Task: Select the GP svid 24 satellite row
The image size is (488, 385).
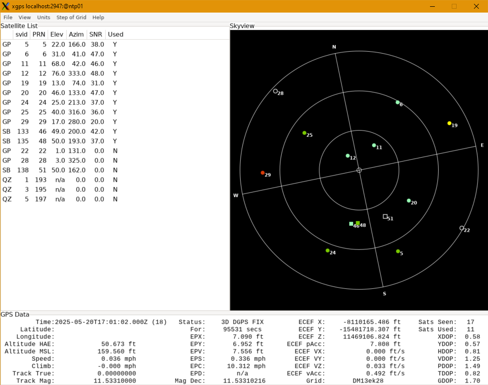Action: click(x=115, y=103)
